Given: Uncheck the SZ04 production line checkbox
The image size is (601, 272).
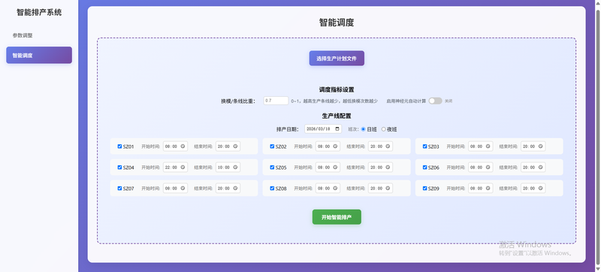Looking at the screenshot, I should coord(119,168).
